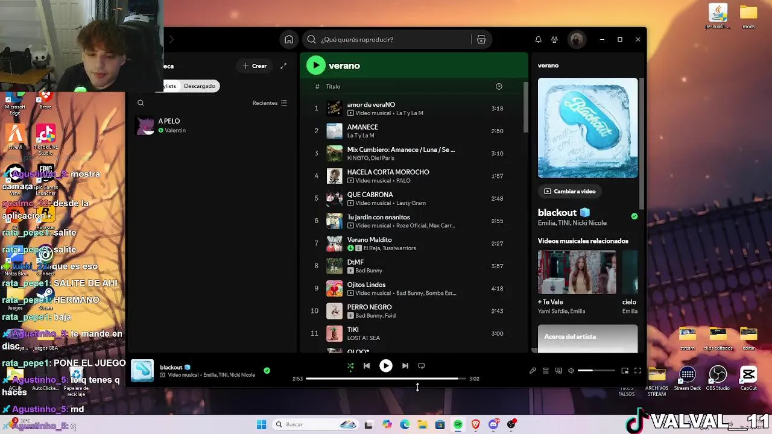Click the Cambiar a video button
This screenshot has width=772, height=434.
(569, 191)
